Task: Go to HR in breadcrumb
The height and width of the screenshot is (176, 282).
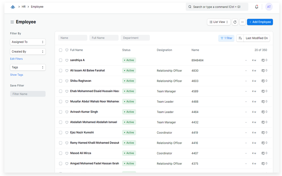Action: pyautogui.click(x=24, y=7)
